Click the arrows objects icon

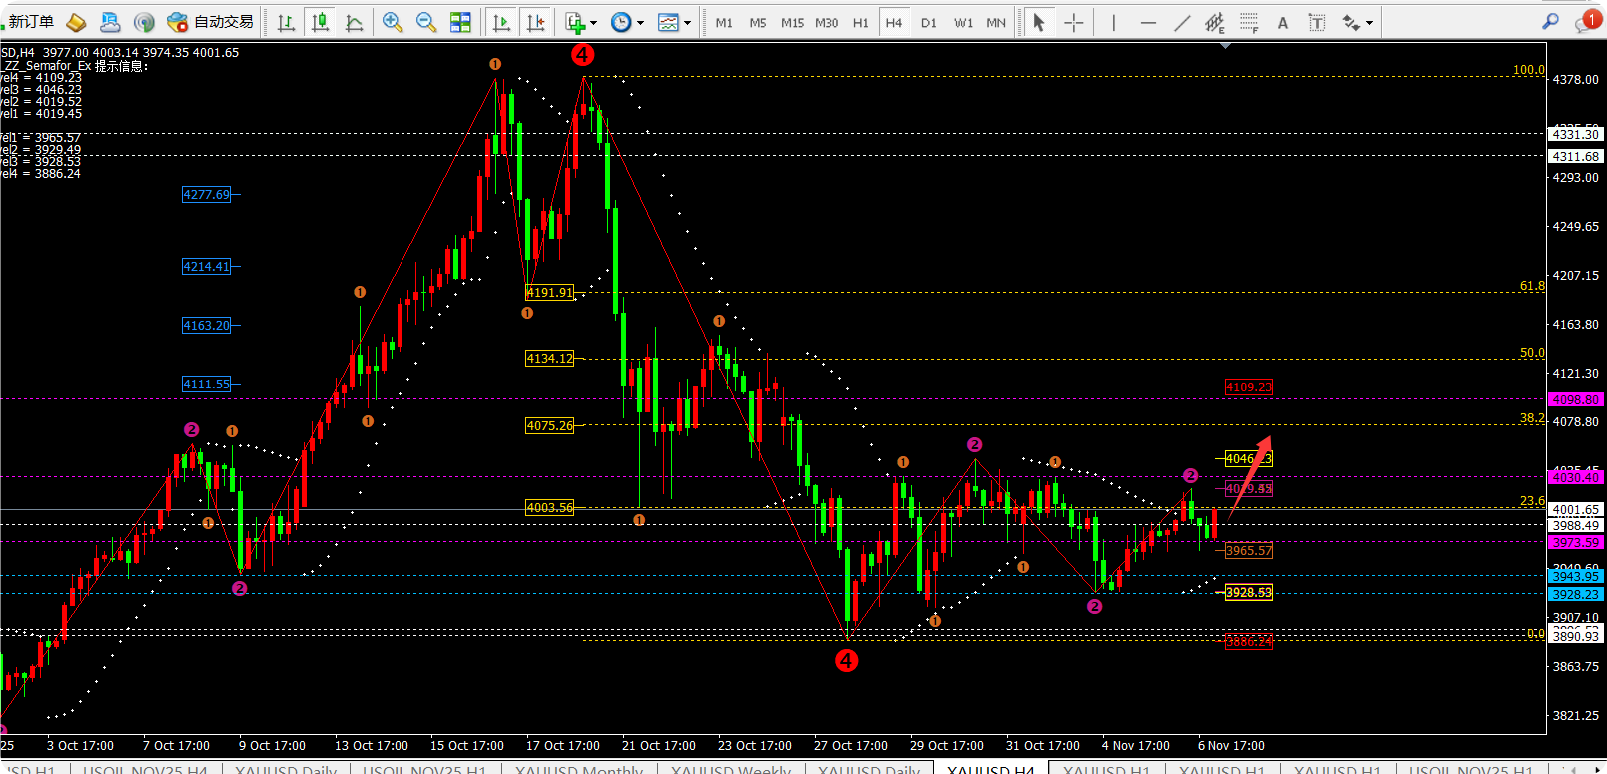coord(1352,22)
